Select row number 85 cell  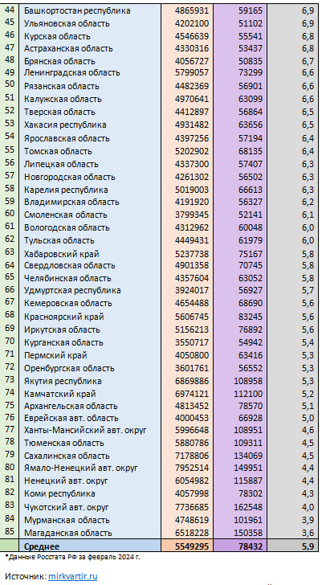coord(10,532)
